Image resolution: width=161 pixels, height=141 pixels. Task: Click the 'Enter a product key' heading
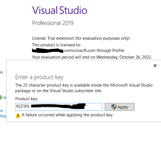click(39, 77)
